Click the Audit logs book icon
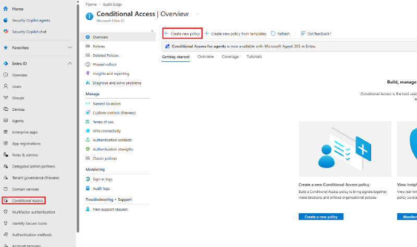This screenshot has height=247, width=417. click(x=88, y=188)
